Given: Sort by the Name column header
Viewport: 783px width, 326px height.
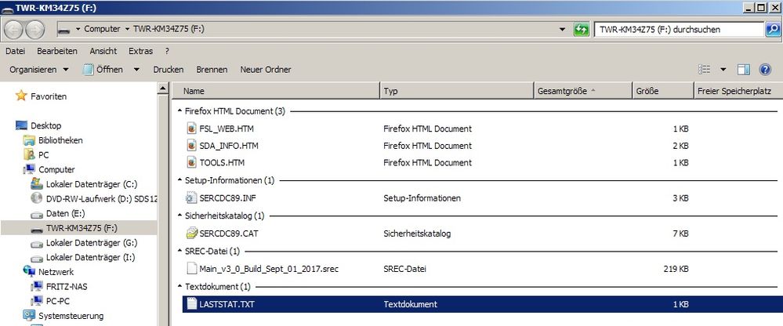Looking at the screenshot, I should tap(276, 91).
